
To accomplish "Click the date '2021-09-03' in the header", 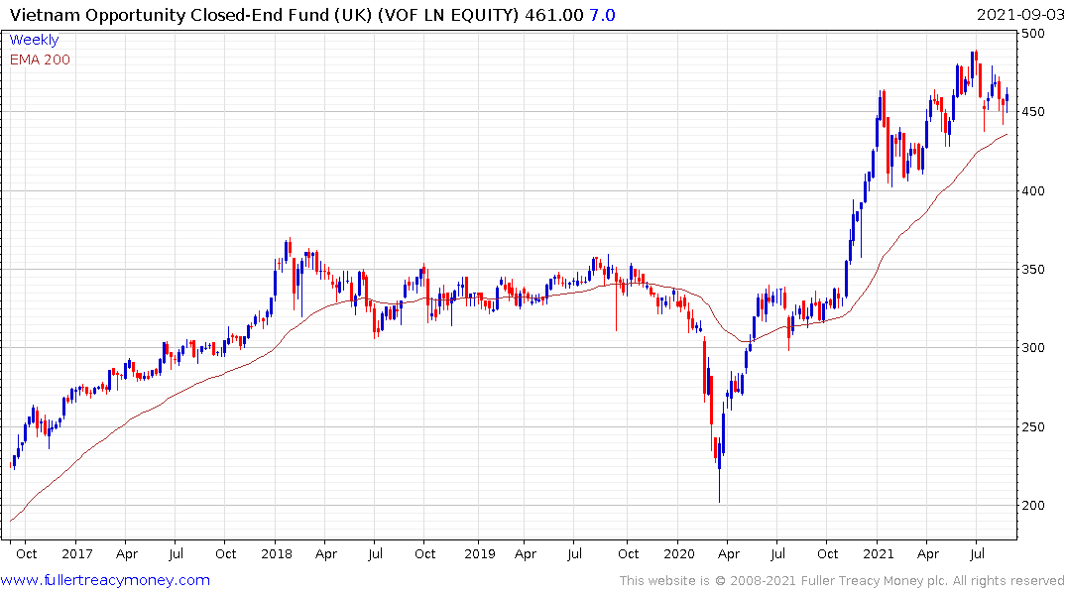I will [1019, 15].
